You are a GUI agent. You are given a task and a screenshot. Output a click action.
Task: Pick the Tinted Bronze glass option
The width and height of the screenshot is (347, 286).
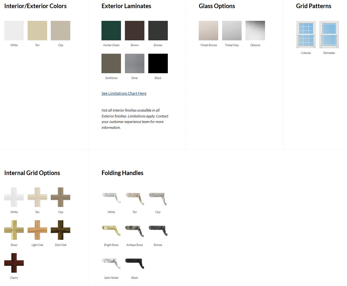pyautogui.click(x=208, y=31)
